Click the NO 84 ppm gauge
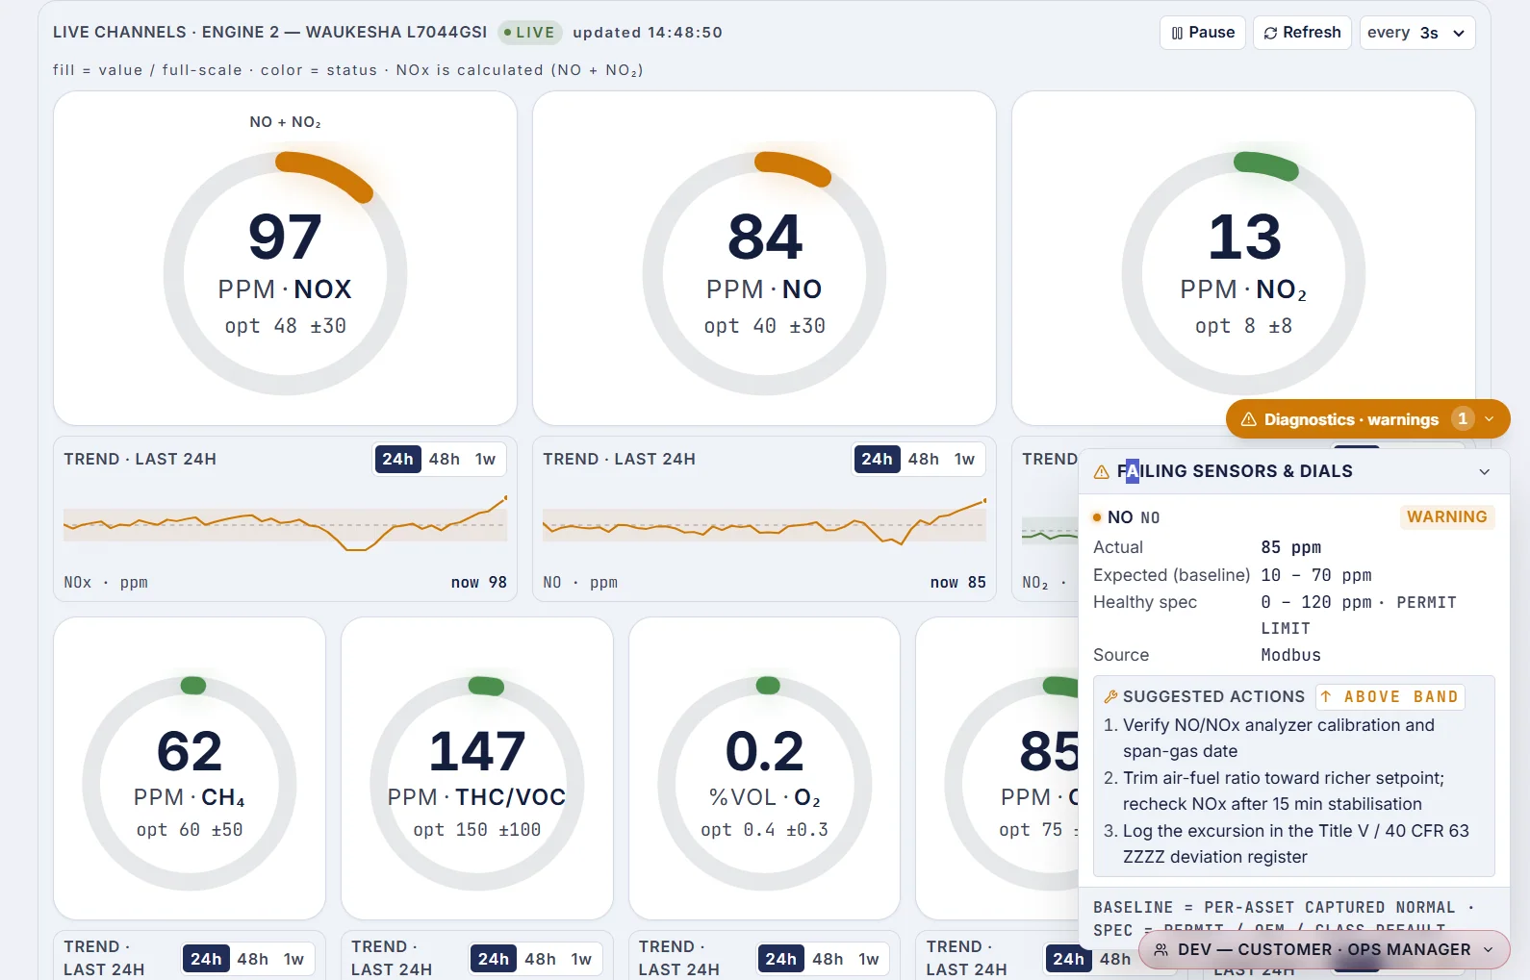 pyautogui.click(x=764, y=274)
